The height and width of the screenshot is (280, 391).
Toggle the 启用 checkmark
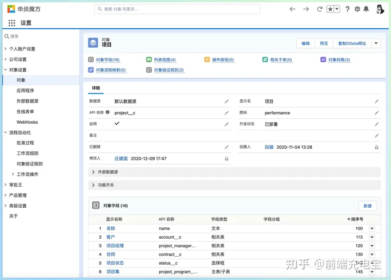coord(117,124)
